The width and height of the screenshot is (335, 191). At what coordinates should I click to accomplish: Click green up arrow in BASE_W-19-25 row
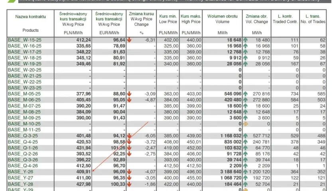(245, 64)
